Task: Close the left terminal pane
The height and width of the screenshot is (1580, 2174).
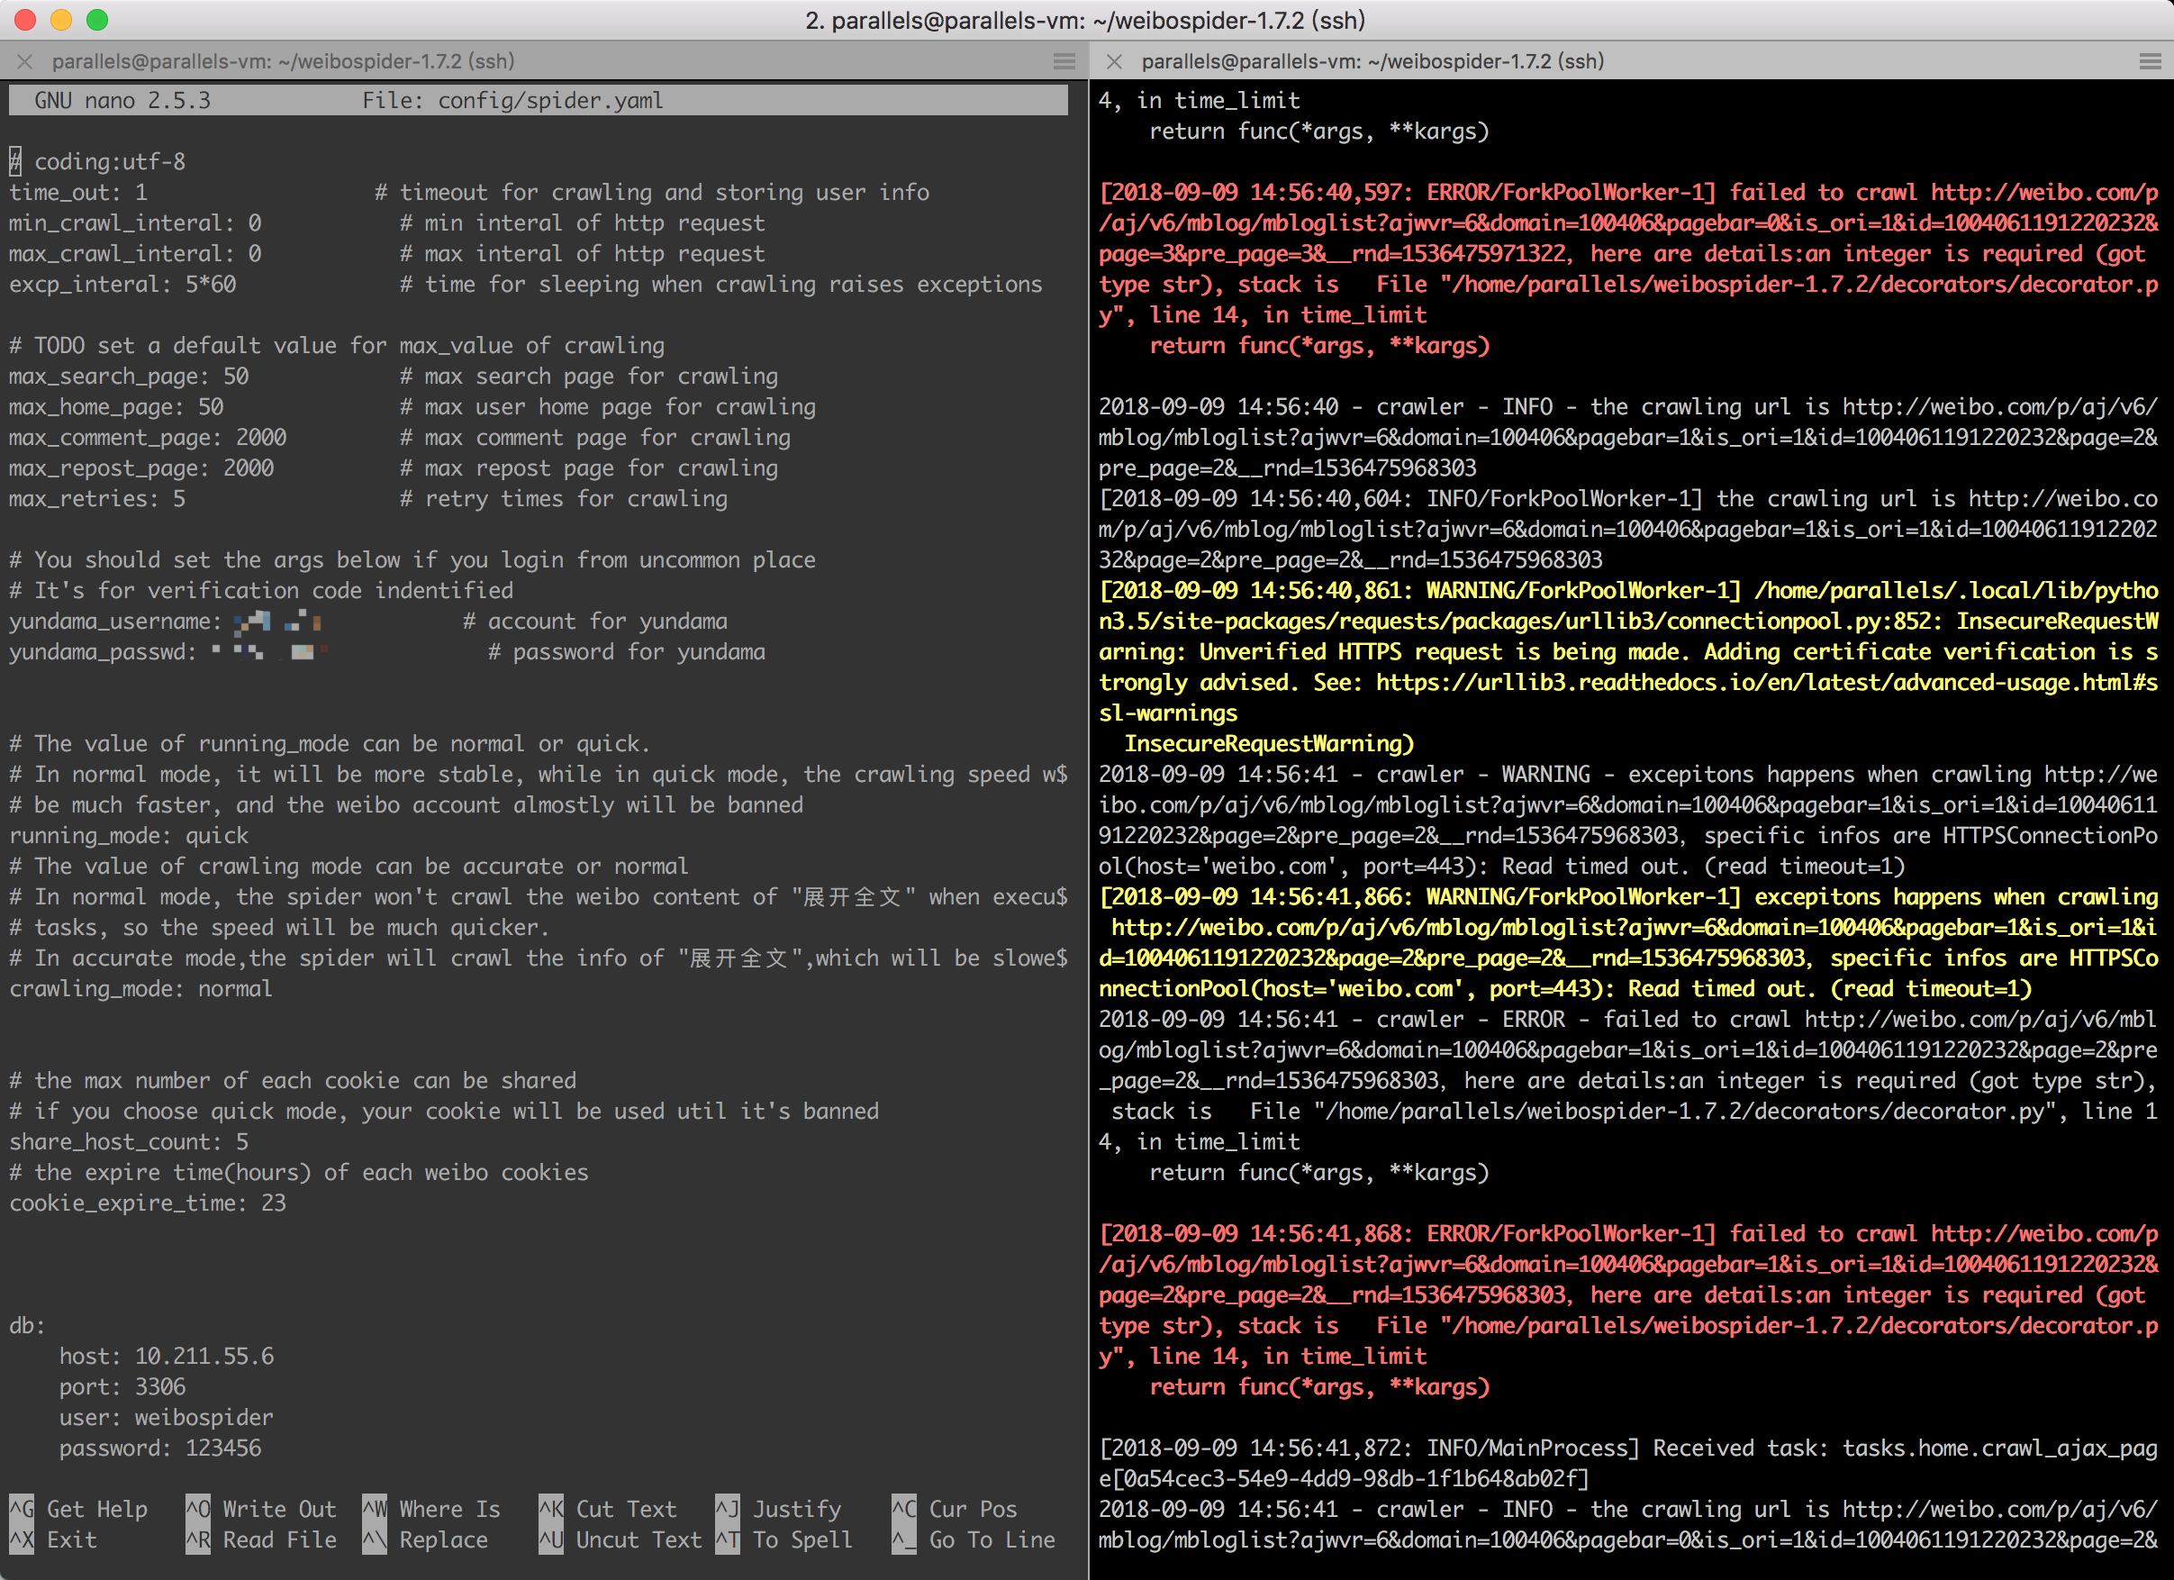Action: point(24,60)
